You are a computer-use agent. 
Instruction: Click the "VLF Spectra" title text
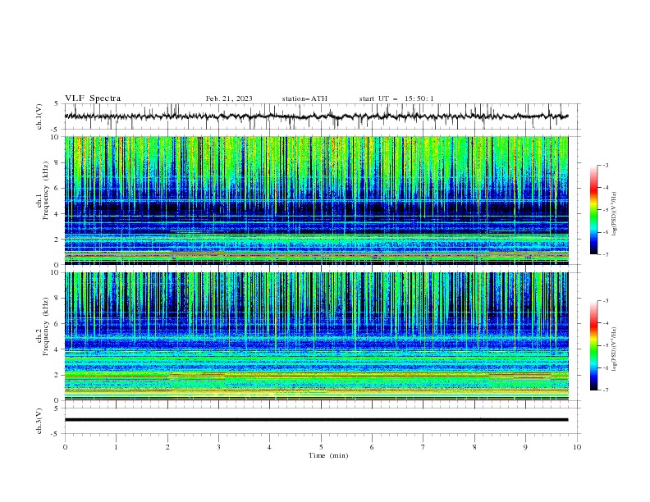[x=93, y=98]
